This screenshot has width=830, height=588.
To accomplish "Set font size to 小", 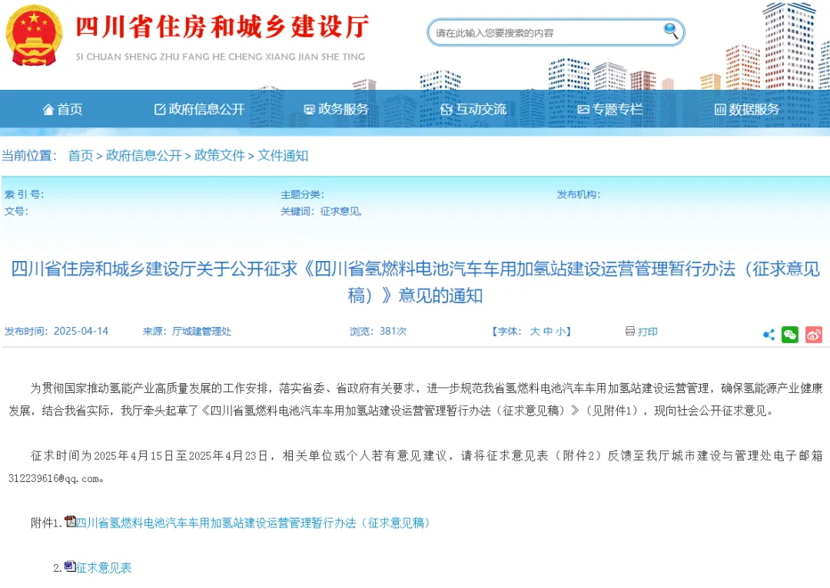I will click(560, 332).
